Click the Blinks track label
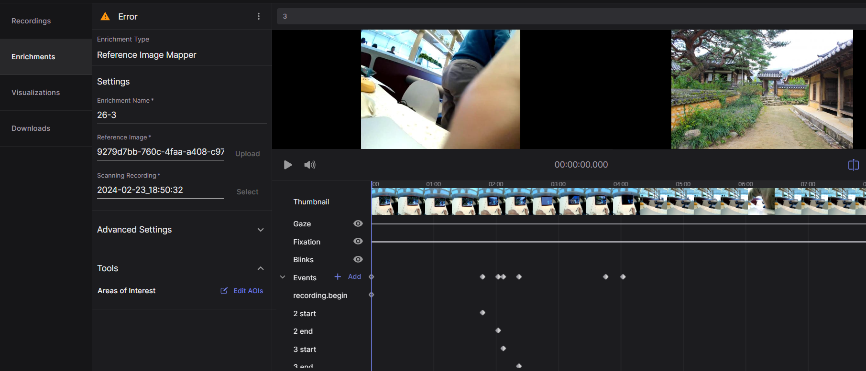The width and height of the screenshot is (866, 371). pos(304,260)
